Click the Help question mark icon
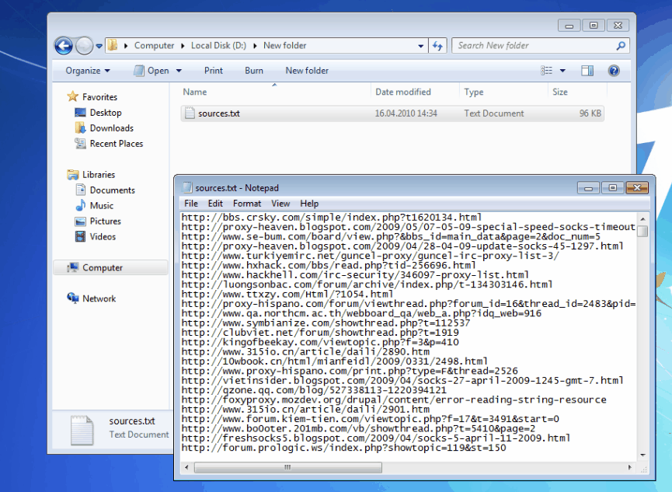 (x=614, y=71)
